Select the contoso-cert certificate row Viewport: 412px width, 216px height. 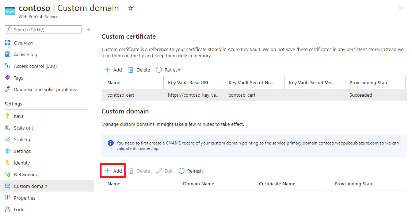[x=183, y=95]
